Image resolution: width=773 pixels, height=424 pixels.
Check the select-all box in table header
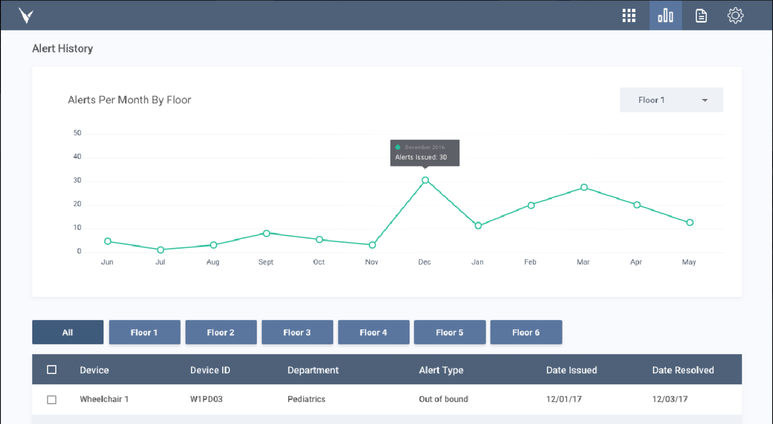coord(52,370)
